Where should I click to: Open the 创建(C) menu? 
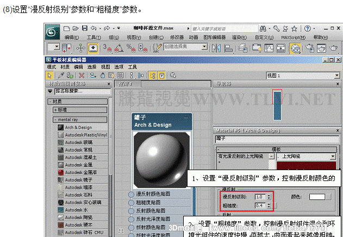(156, 38)
